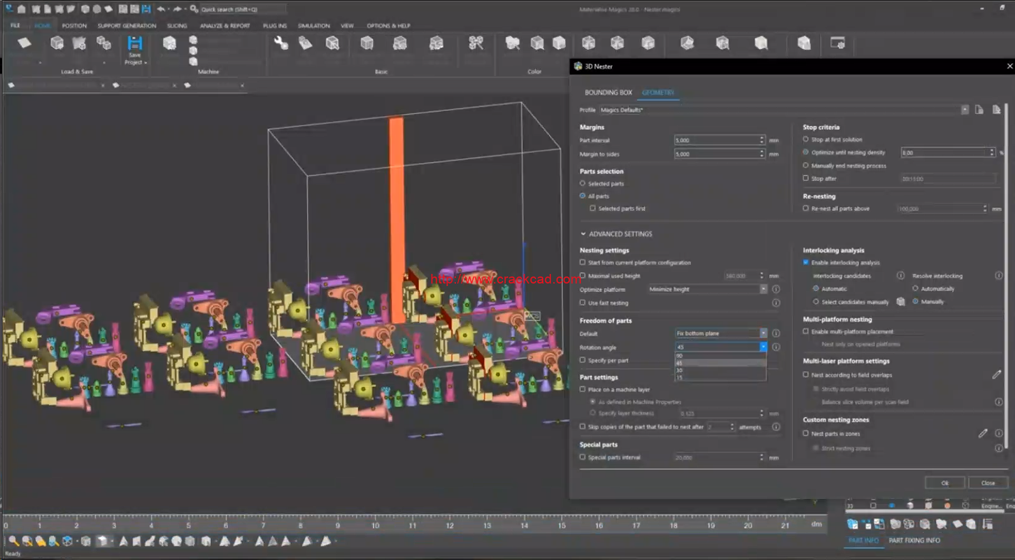
Task: Click the home icon in quick toolbar
Action: point(22,9)
